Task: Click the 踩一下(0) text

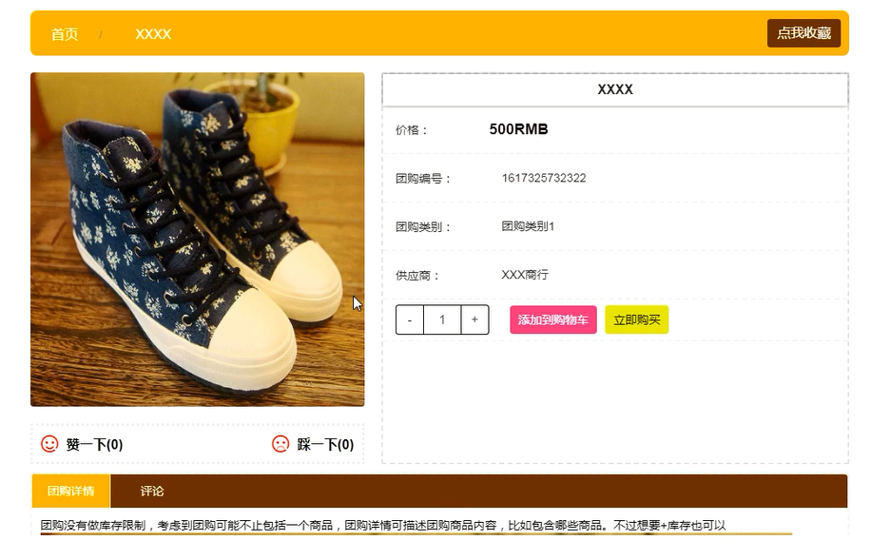Action: point(325,444)
